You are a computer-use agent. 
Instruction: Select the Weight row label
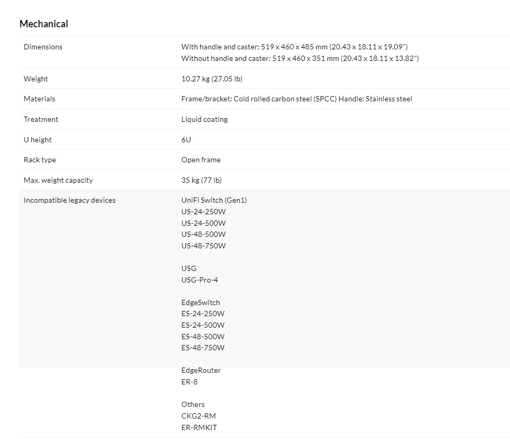click(x=36, y=79)
